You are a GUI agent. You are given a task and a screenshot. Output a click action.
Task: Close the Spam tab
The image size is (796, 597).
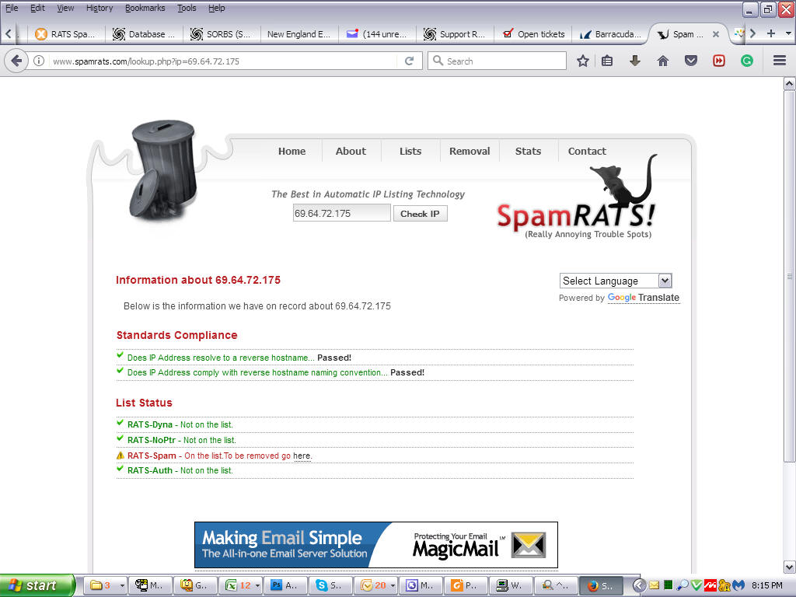coord(716,34)
